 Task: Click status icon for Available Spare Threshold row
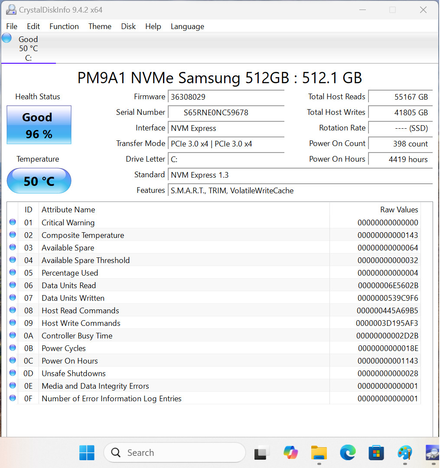(x=13, y=260)
